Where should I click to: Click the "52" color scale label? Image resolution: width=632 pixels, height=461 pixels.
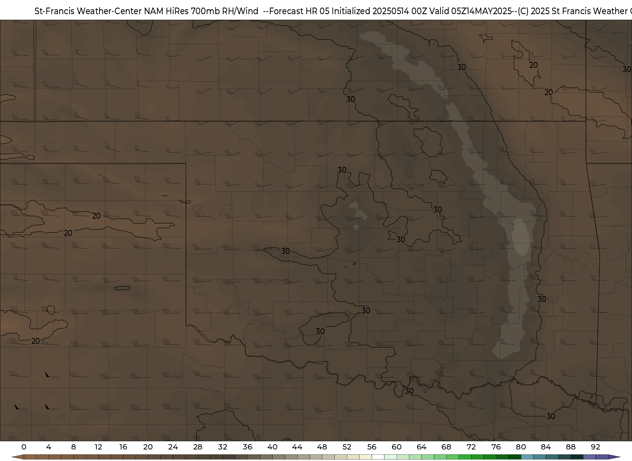coord(347,447)
